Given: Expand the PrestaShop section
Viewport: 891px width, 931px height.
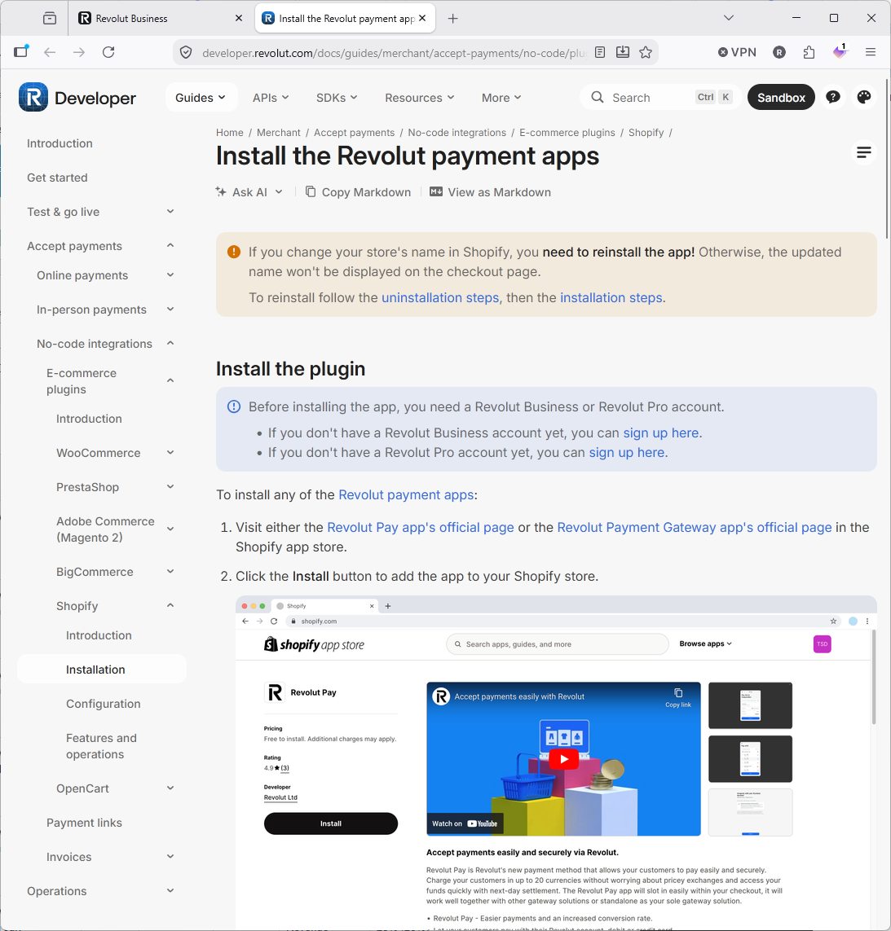Looking at the screenshot, I should tap(170, 487).
